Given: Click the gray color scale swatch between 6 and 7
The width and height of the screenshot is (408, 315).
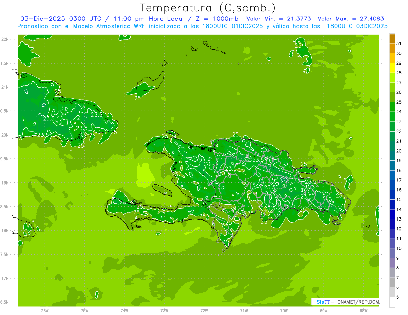Looking at the screenshot, I should 392,282.
